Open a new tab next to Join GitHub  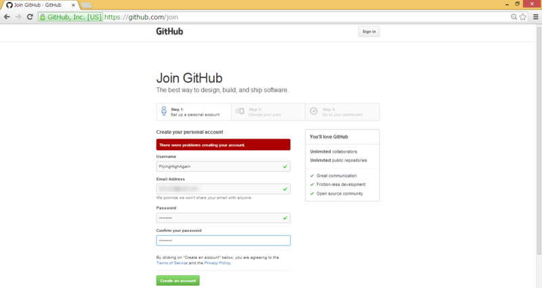point(86,5)
